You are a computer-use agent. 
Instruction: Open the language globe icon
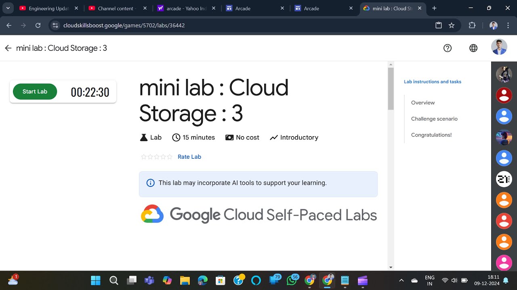coord(473,48)
